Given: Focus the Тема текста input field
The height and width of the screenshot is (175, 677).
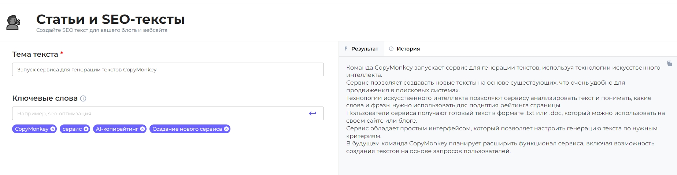Looking at the screenshot, I should pos(168,70).
